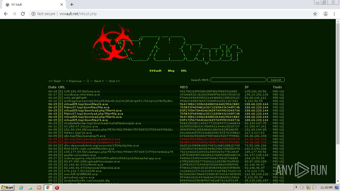Click the VXVault navigation link

(x=155, y=71)
